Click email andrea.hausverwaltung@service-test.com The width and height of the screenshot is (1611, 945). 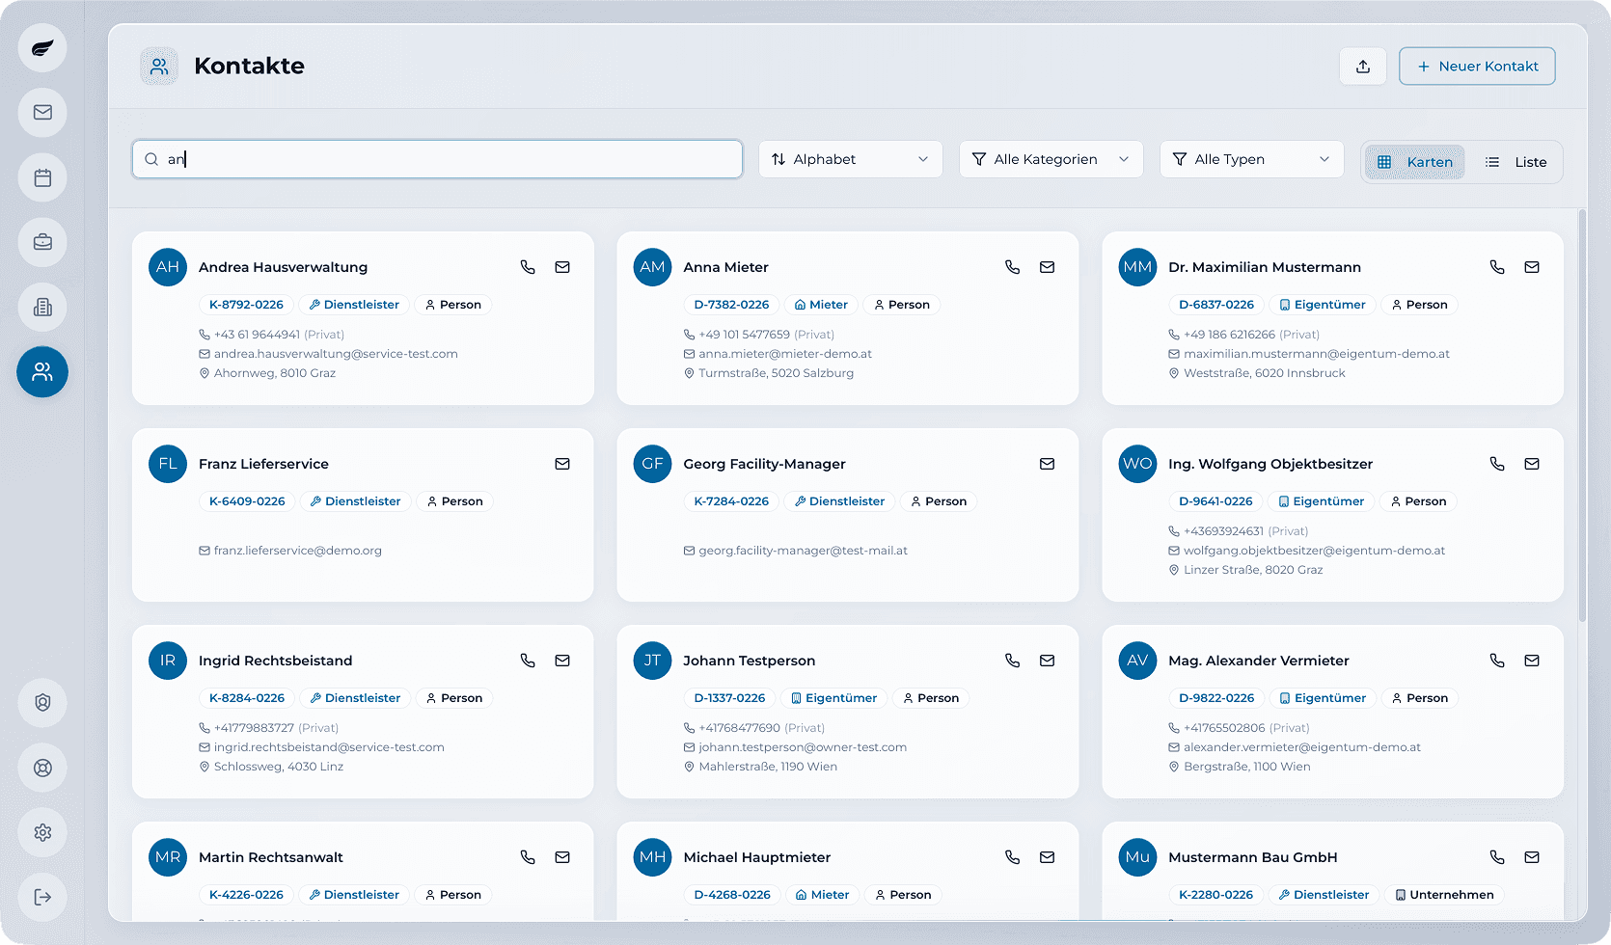click(336, 354)
